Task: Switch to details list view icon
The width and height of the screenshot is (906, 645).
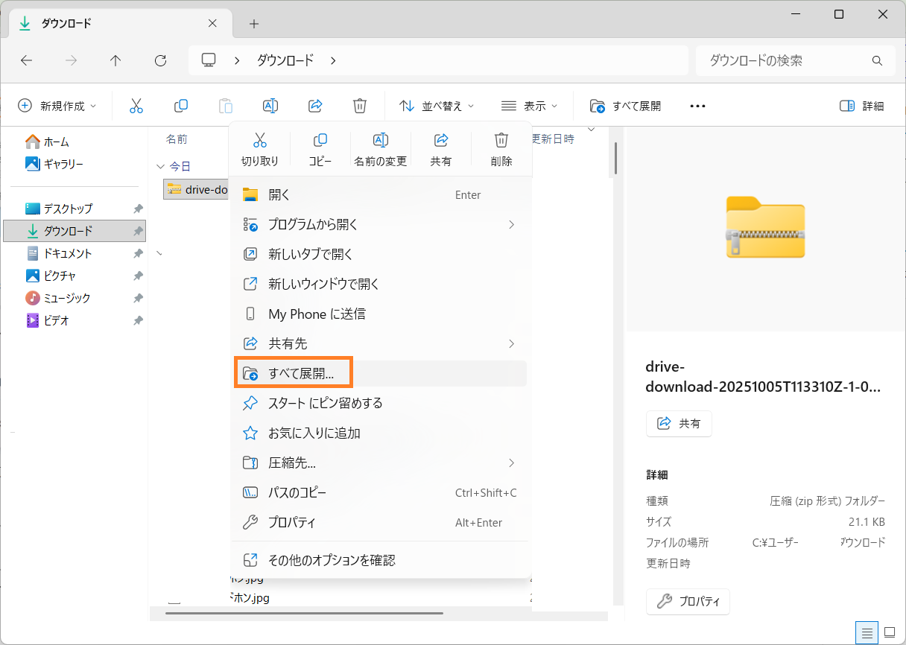Action: click(x=867, y=632)
